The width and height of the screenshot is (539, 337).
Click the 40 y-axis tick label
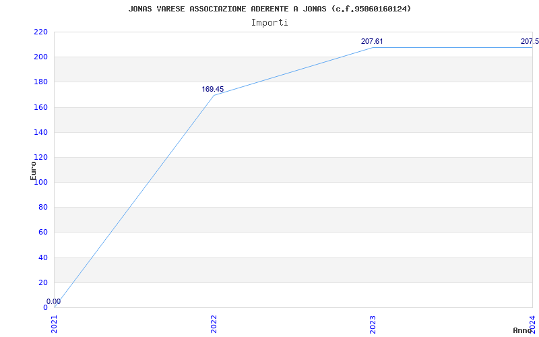pyautogui.click(x=42, y=257)
